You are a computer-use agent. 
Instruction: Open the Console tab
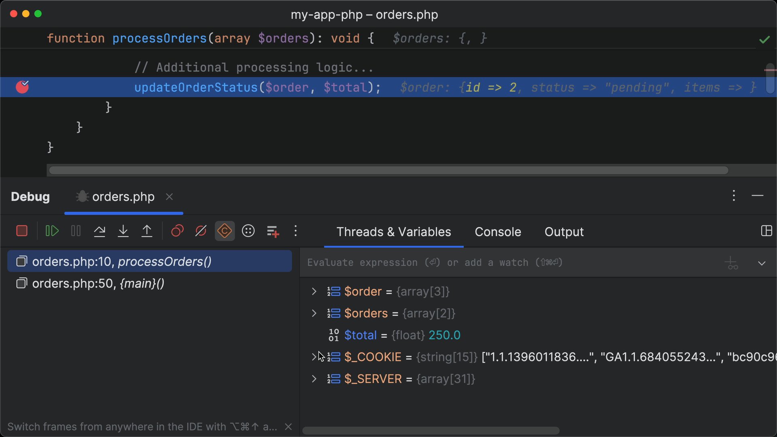click(x=498, y=232)
